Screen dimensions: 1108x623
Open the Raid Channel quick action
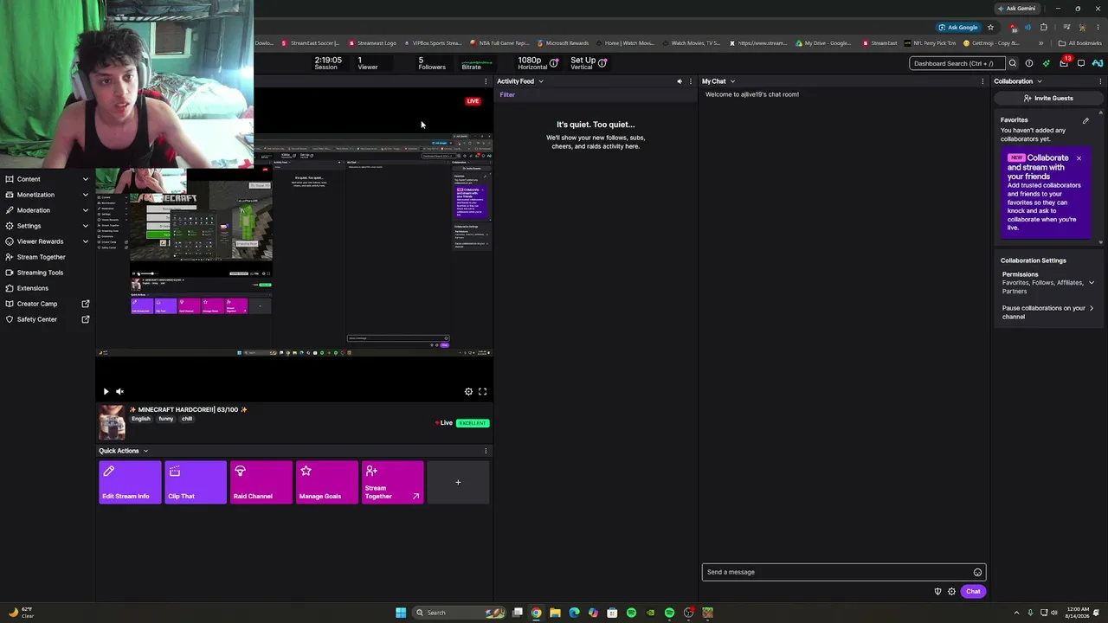pos(261,482)
